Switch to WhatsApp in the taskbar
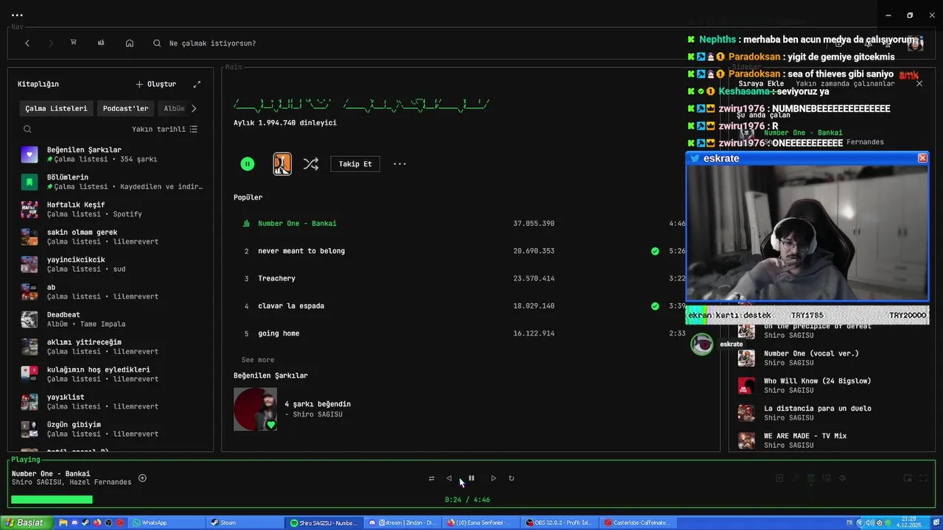The width and height of the screenshot is (943, 530). click(166, 523)
